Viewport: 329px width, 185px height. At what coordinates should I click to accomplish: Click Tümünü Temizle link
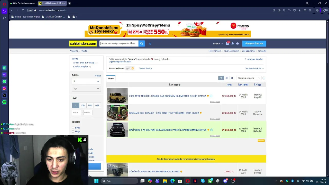pyautogui.click(x=145, y=68)
